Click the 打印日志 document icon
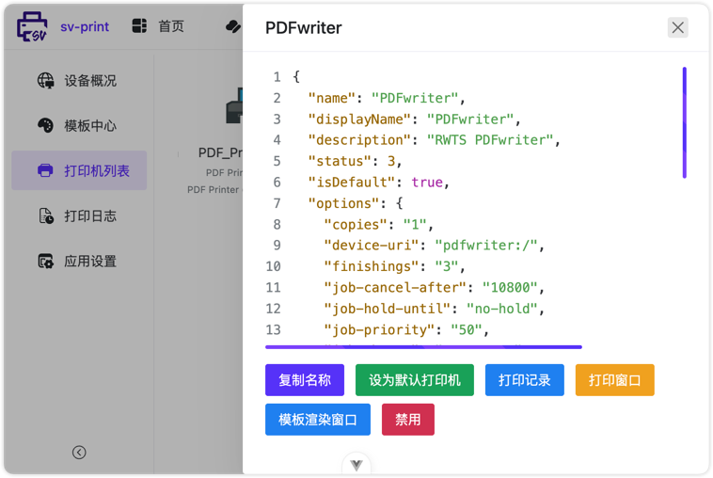 tap(45, 216)
